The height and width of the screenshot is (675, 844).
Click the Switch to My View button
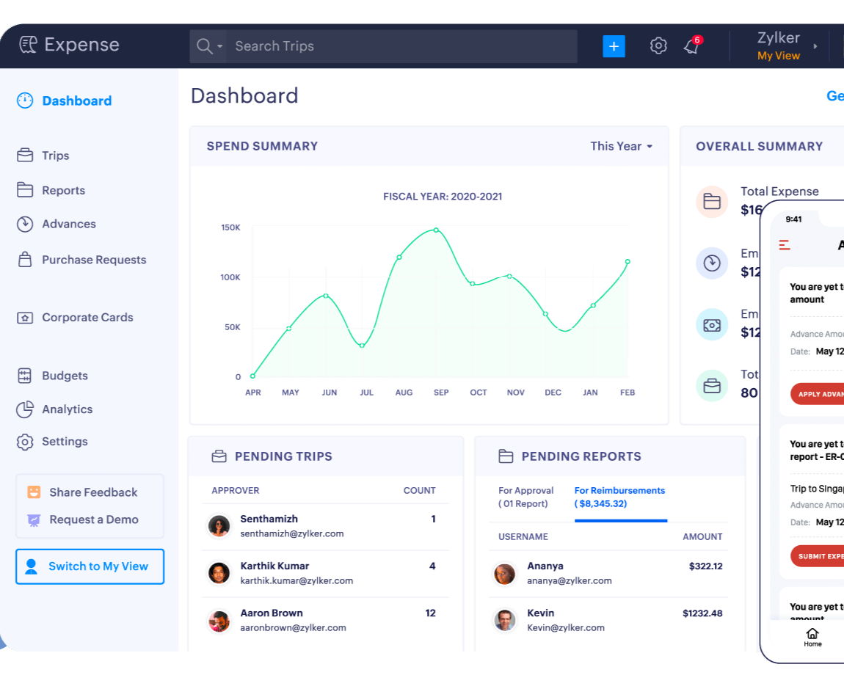pos(90,566)
